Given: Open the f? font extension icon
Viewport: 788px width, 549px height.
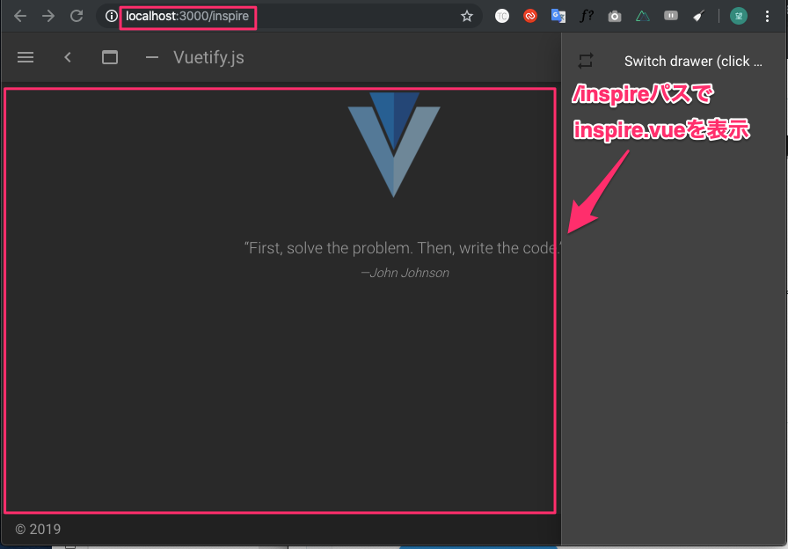Looking at the screenshot, I should pos(587,16).
